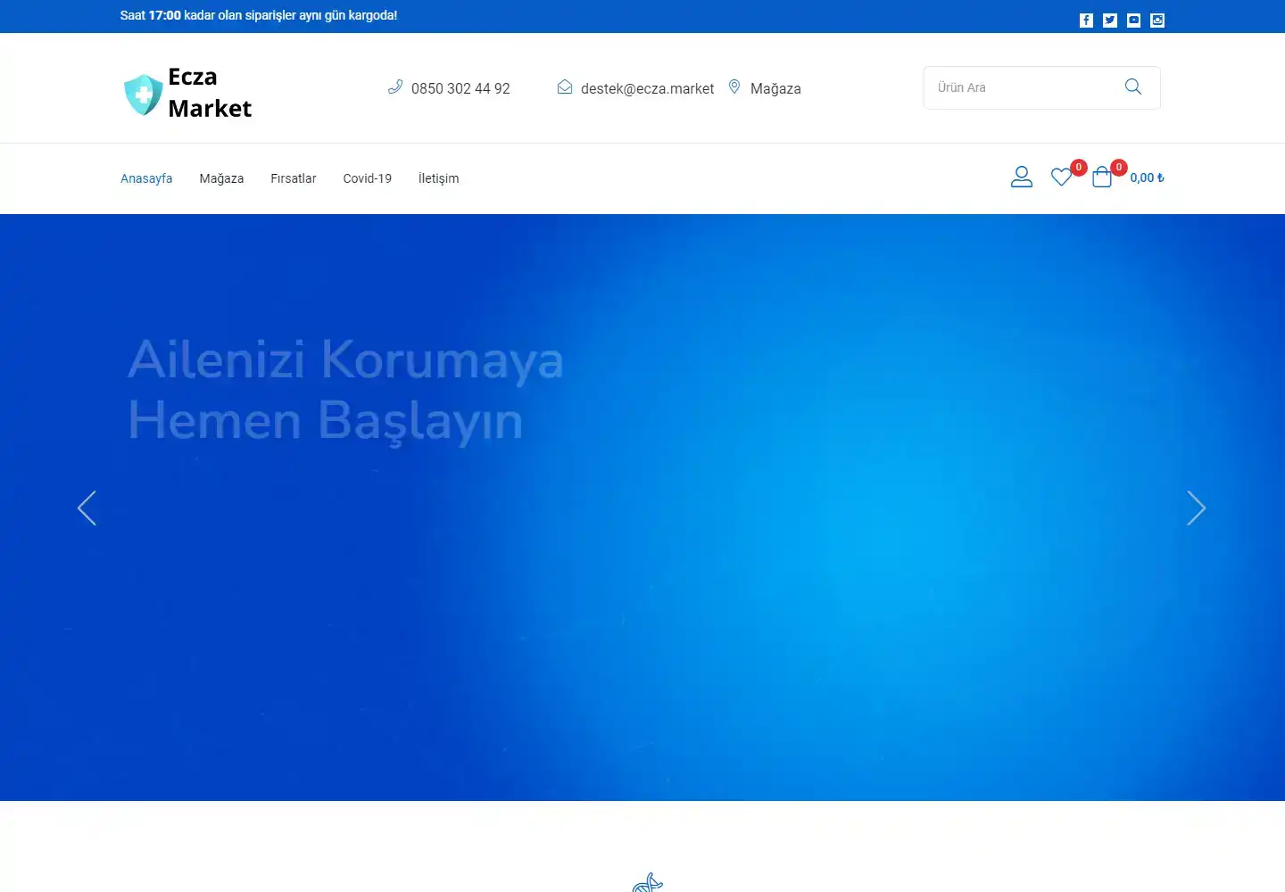Open the Facebook social icon
This screenshot has height=892, width=1285.
(1086, 21)
